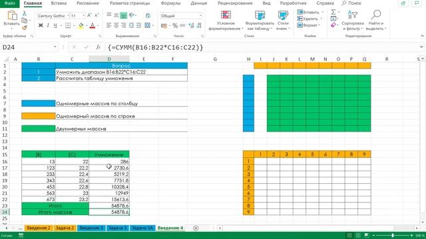Switch to the Разработчик ribbon tab
426x239 pixels.
(294, 3)
